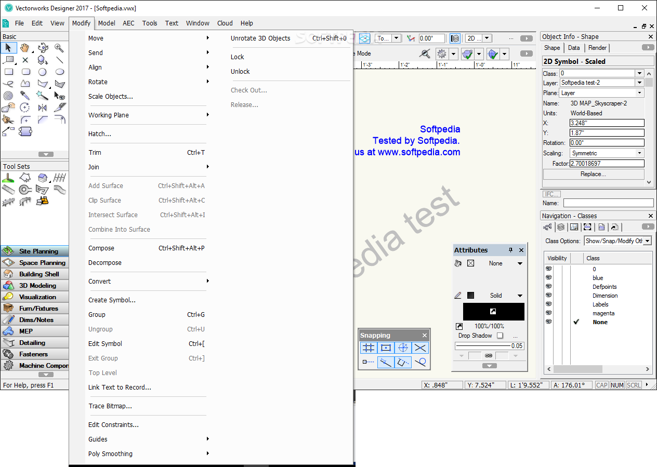Select the Circle tool
Viewport: 657px width, 467px height.
tap(43, 72)
